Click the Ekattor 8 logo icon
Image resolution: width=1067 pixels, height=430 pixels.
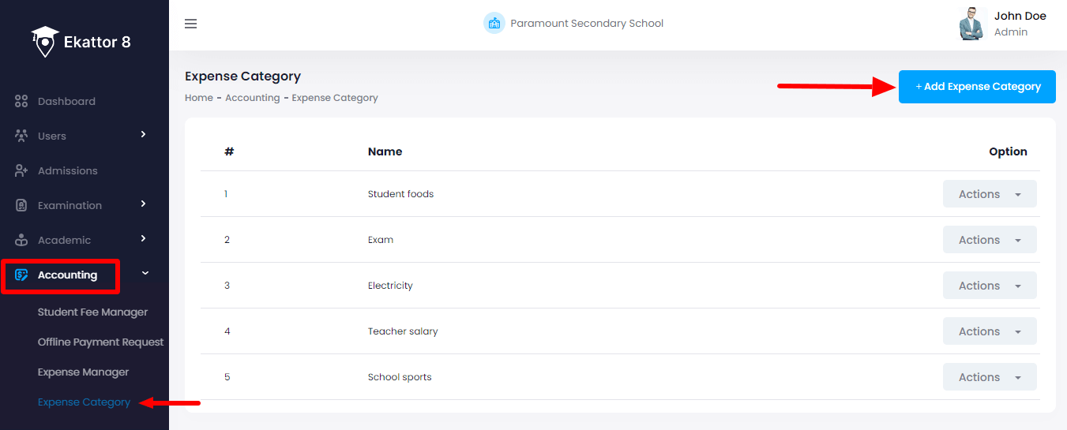point(45,41)
